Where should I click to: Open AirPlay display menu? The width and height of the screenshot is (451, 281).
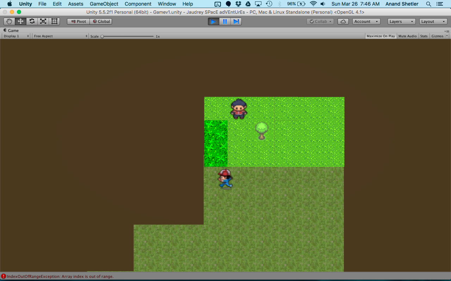(258, 4)
